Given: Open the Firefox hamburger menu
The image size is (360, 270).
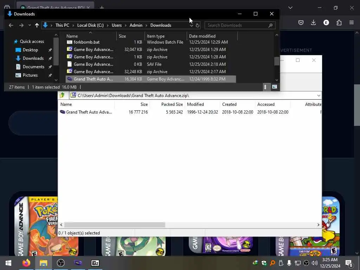Looking at the screenshot, I should pos(352,22).
